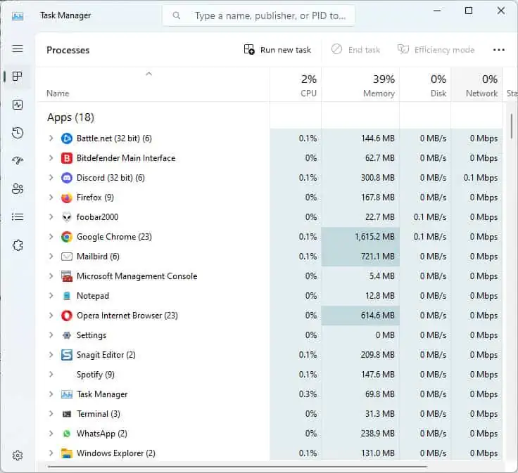Click Mailbird's 721.1 MB memory value

[x=378, y=257]
